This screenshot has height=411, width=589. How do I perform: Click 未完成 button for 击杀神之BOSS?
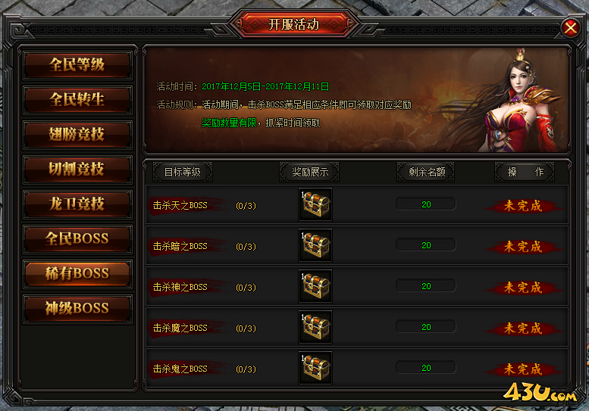[x=523, y=288]
